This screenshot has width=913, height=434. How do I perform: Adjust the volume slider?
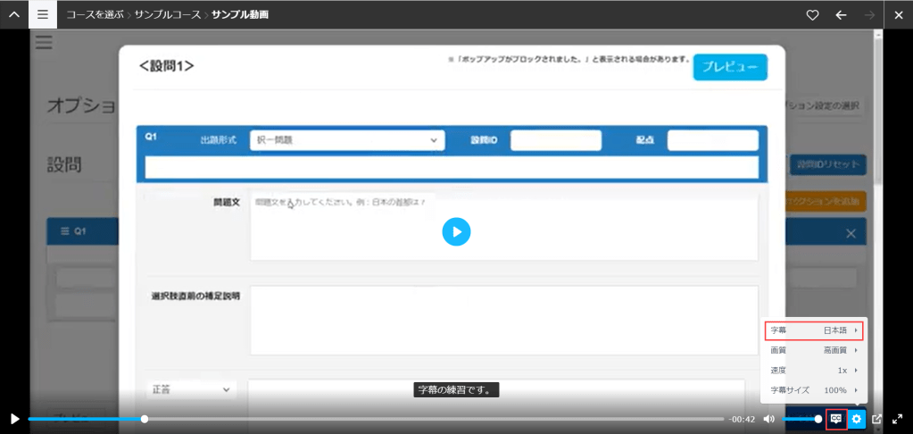pyautogui.click(x=801, y=419)
